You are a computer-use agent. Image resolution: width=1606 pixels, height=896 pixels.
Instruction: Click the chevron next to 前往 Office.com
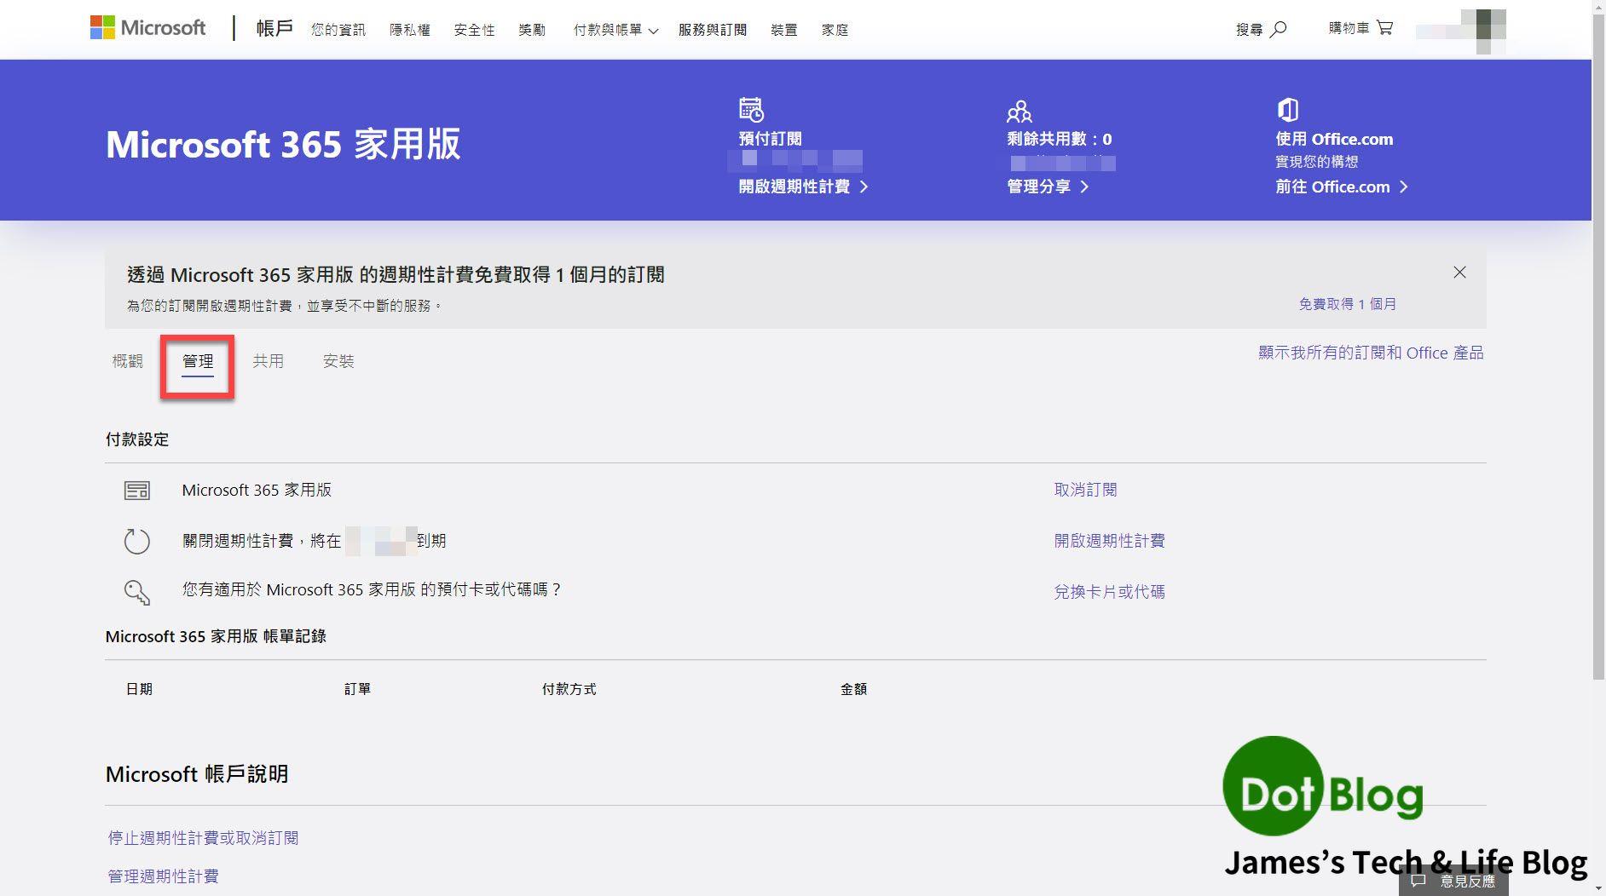1403,187
